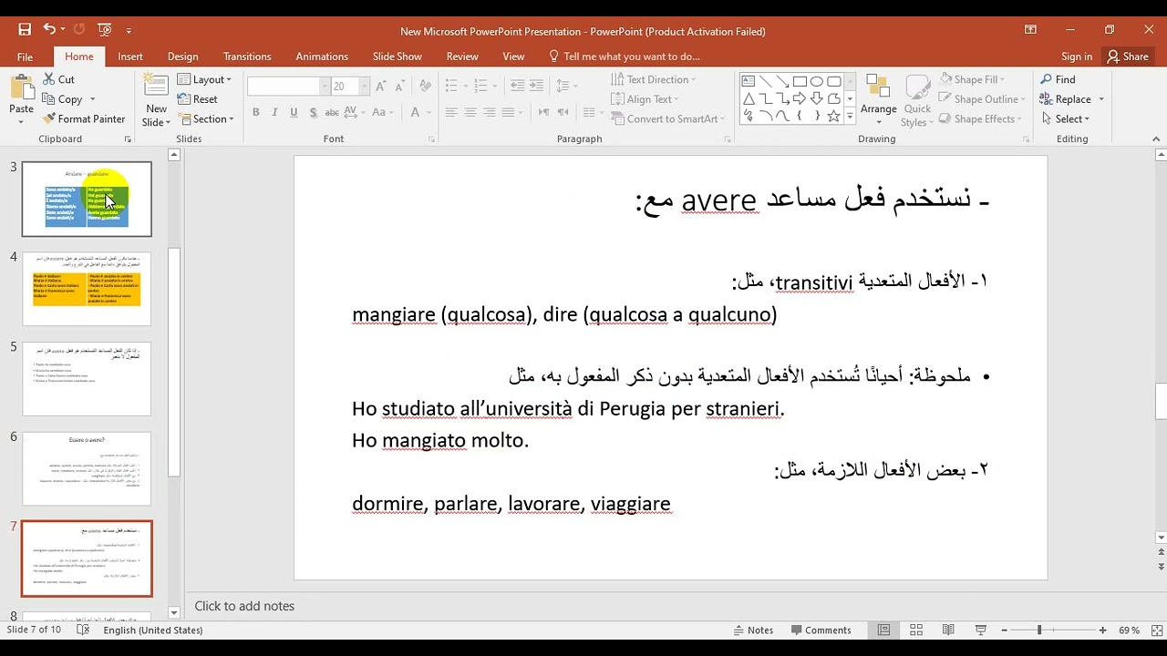Image resolution: width=1167 pixels, height=656 pixels.
Task: Open spell check status bar icon
Action: tap(83, 630)
